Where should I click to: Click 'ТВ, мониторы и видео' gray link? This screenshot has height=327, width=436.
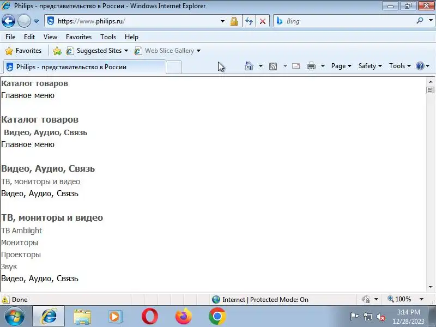coord(40,181)
